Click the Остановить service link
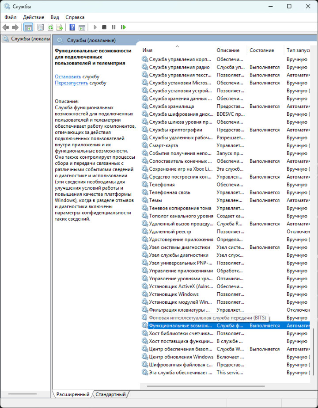The width and height of the screenshot is (318, 408). [68, 76]
